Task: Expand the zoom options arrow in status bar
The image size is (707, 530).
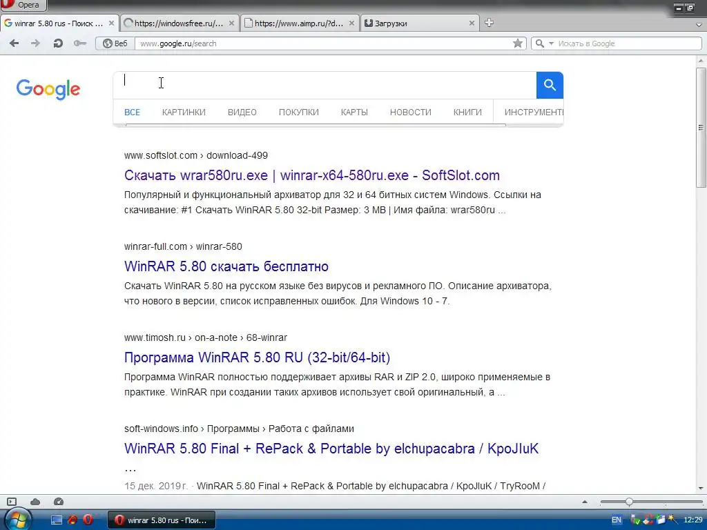Action: pos(585,502)
